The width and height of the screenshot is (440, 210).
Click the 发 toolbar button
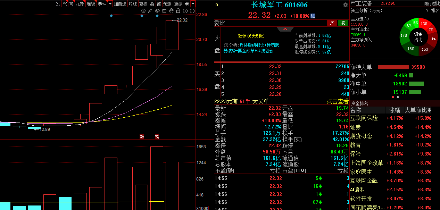point(58,4)
